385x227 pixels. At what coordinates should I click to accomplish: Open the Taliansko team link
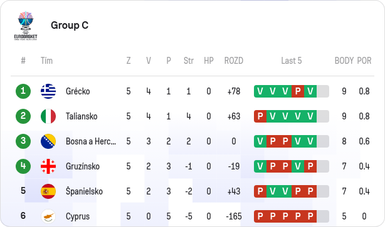(82, 116)
